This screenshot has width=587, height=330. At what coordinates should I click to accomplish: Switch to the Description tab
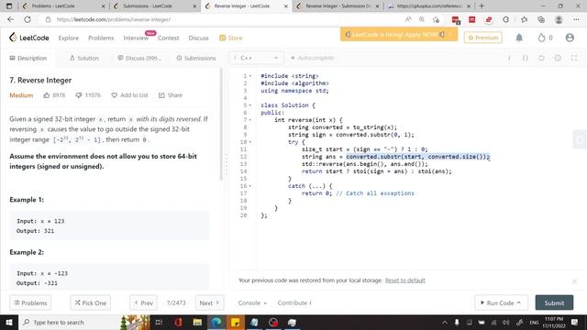click(28, 58)
